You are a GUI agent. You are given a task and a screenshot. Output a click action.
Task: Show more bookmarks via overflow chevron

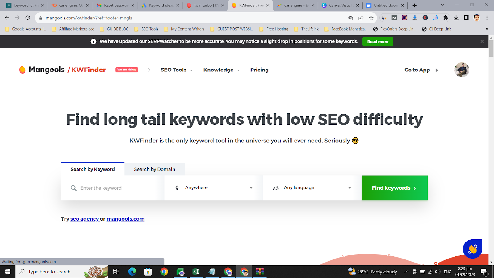coord(487,29)
